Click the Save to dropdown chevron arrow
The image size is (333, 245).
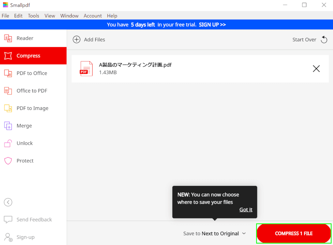click(x=244, y=234)
